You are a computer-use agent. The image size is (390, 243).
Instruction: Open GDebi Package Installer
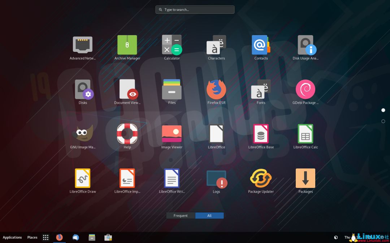305,89
